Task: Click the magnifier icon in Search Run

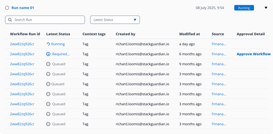Action: point(10,20)
